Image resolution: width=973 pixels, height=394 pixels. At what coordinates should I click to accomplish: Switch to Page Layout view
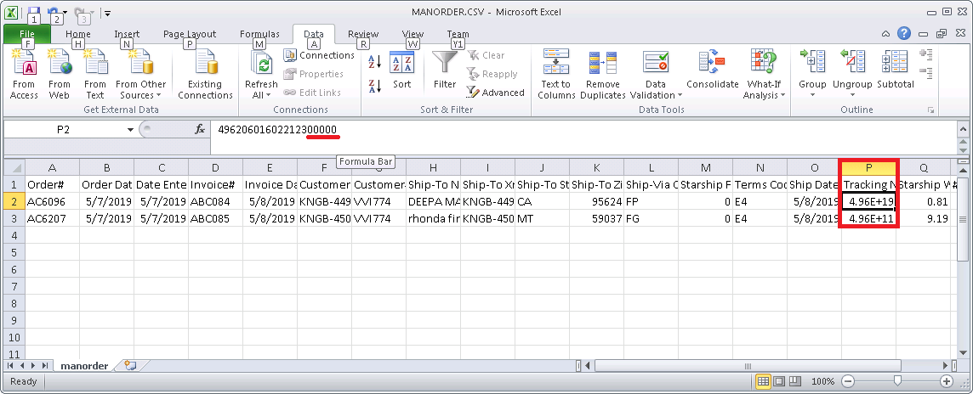point(778,381)
